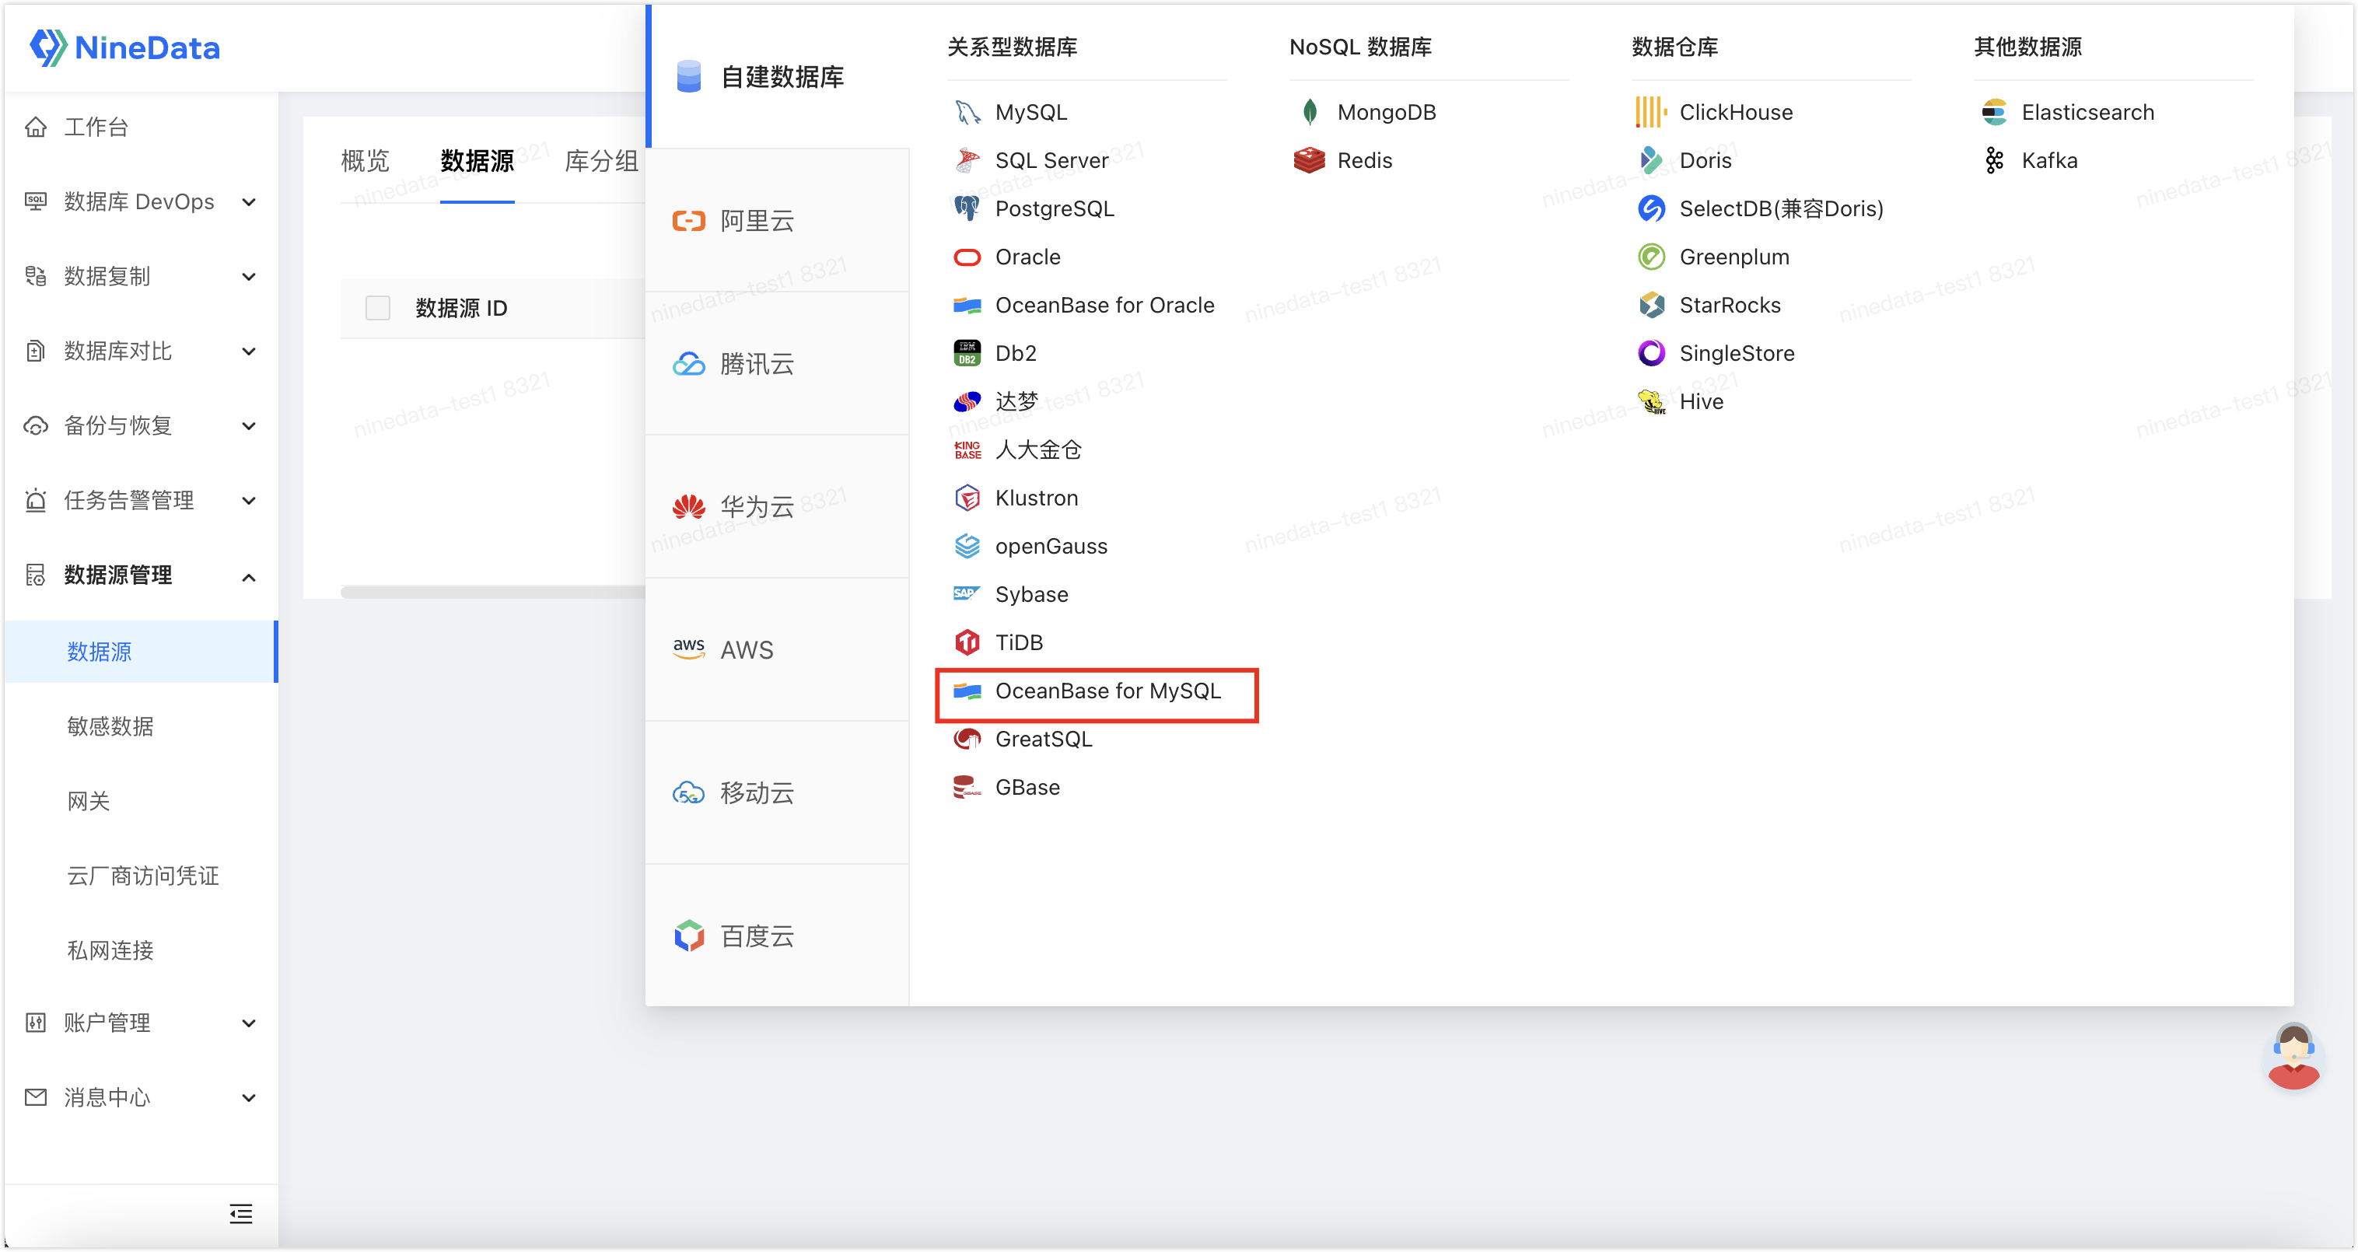Click the TiDB icon
2358x1252 pixels.
967,642
